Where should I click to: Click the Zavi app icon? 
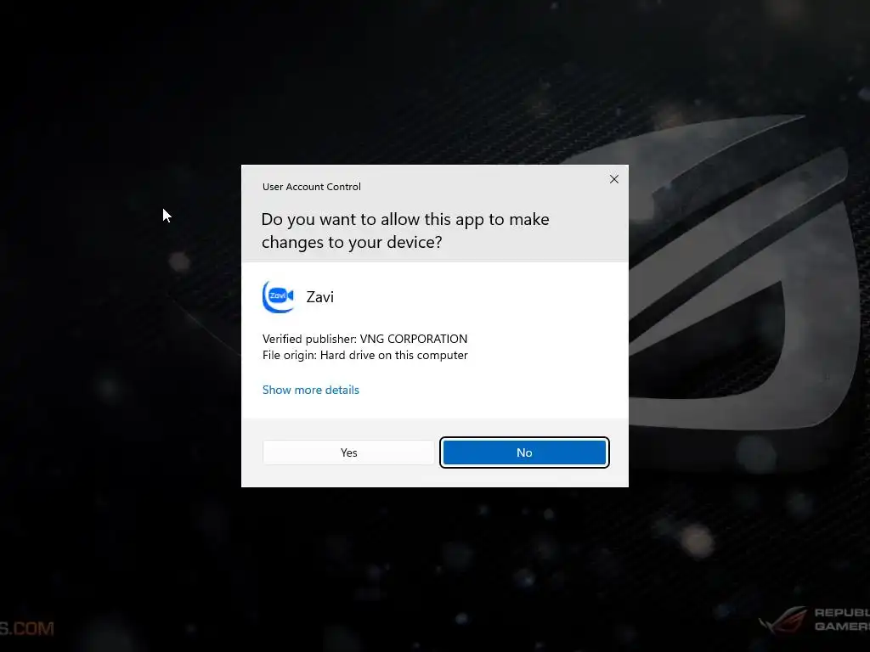278,296
